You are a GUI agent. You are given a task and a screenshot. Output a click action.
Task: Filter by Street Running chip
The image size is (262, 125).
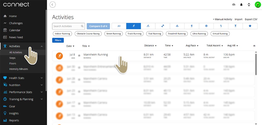[x=113, y=34]
